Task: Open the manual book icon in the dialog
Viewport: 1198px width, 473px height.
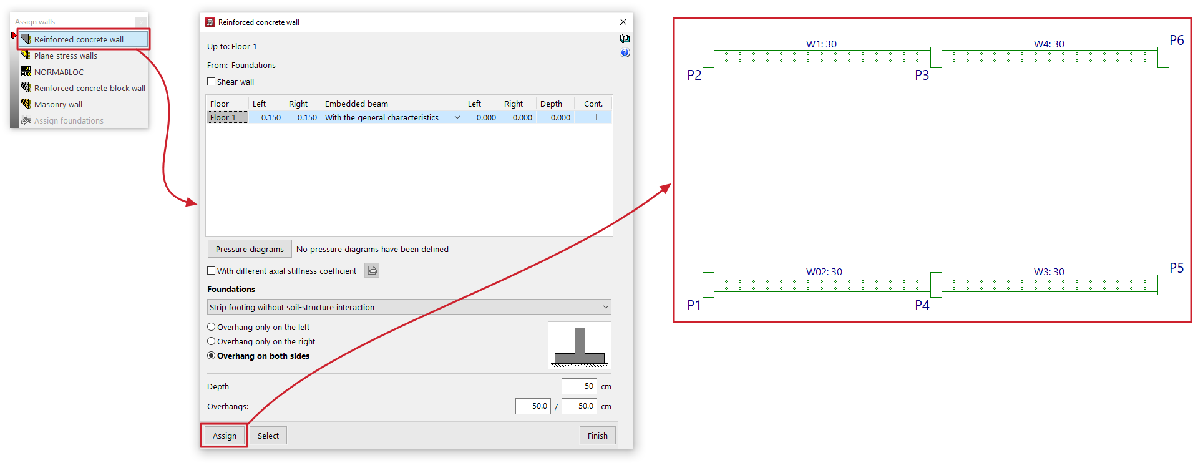Action: click(625, 39)
